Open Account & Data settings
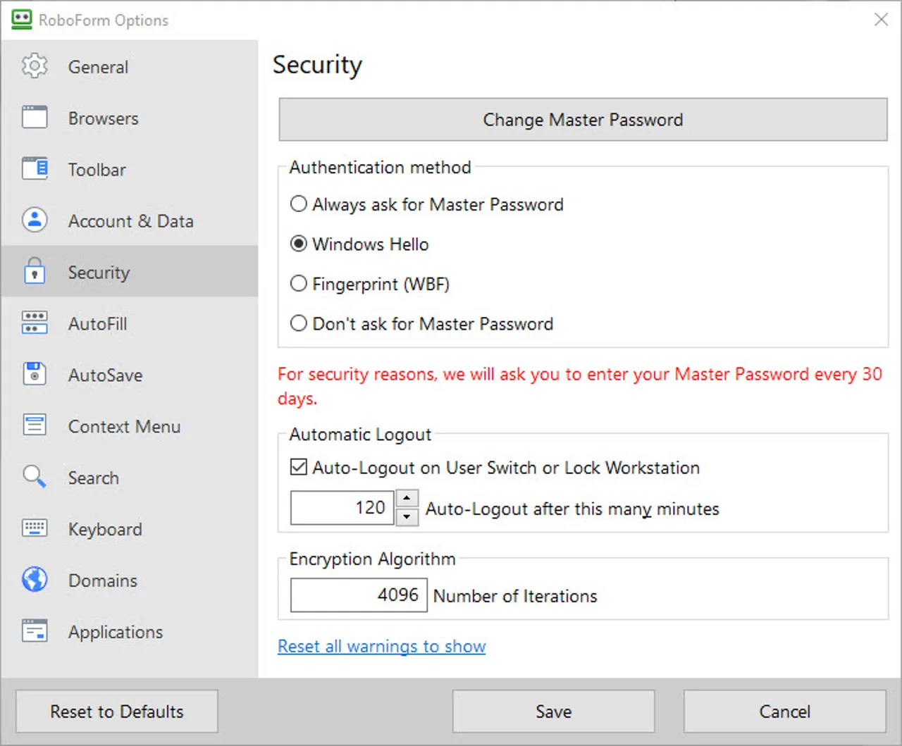Image resolution: width=902 pixels, height=746 pixels. [x=129, y=220]
